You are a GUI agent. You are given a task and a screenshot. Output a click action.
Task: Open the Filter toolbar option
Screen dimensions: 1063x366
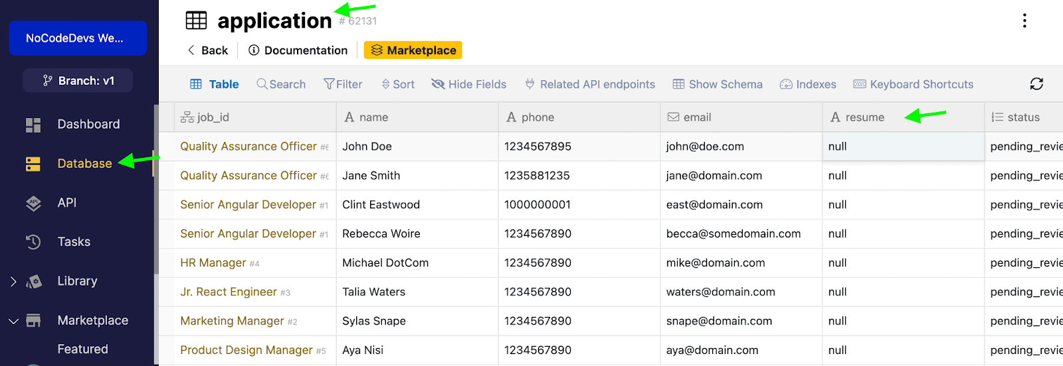click(343, 84)
